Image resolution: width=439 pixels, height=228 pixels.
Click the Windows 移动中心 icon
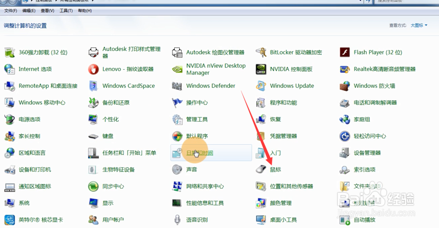10,103
